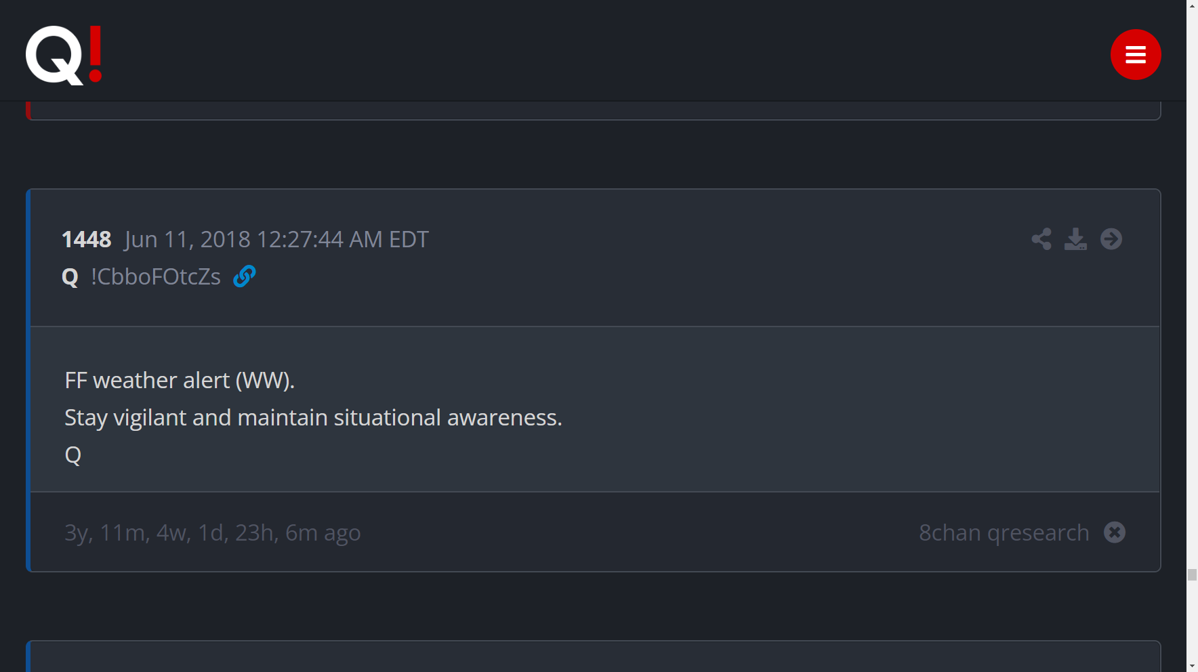Image resolution: width=1198 pixels, height=672 pixels.
Task: Click the scrollbar down arrow
Action: coord(1192,666)
